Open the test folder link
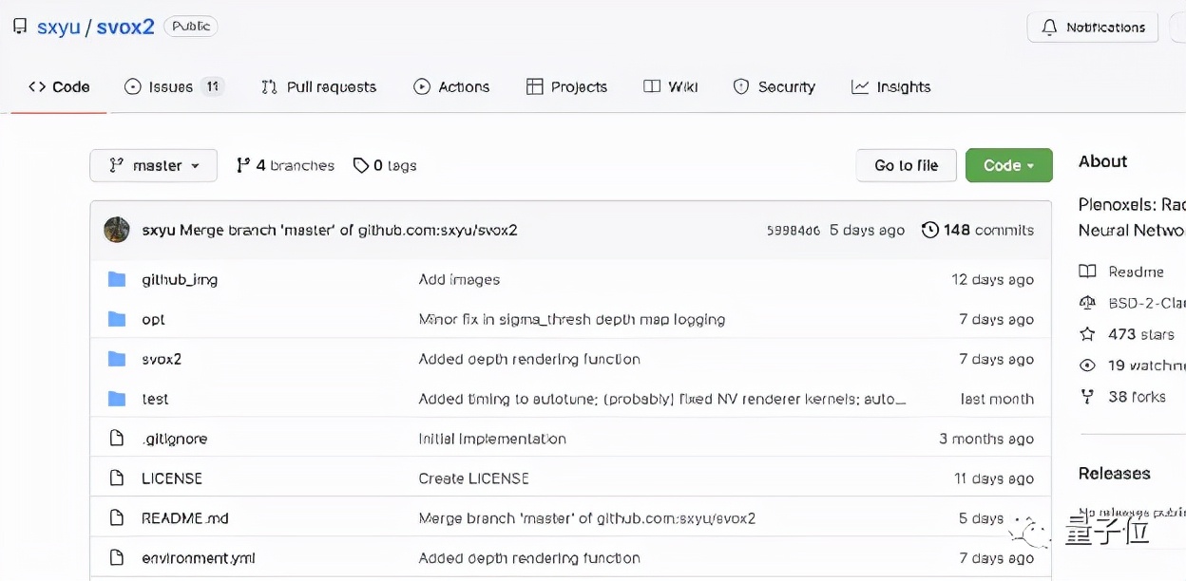This screenshot has height=581, width=1186. tap(155, 399)
